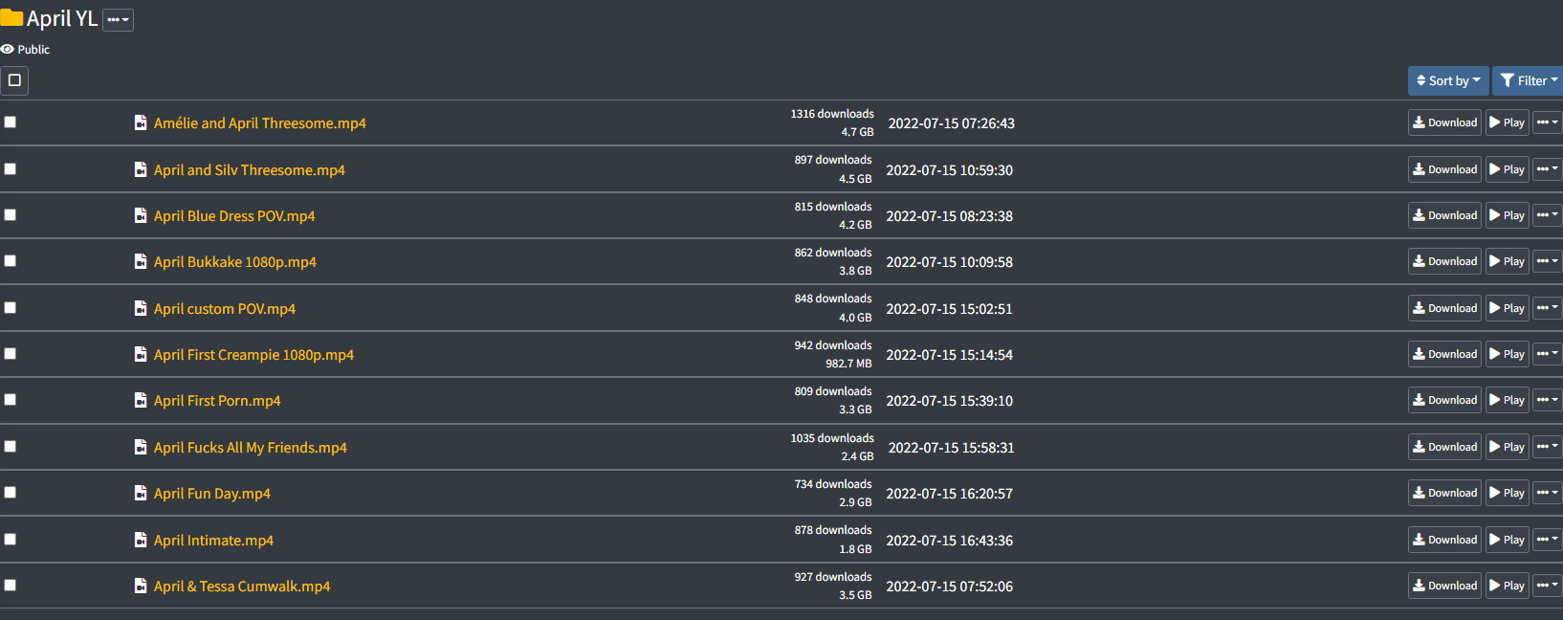1563x620 pixels.
Task: Click the file icon beside April Blue Dress POV.mp4
Action: point(141,215)
